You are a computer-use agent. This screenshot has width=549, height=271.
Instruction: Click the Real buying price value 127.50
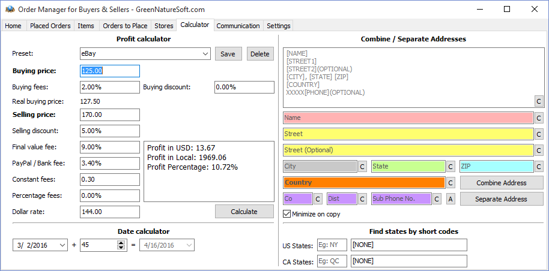tap(90, 101)
